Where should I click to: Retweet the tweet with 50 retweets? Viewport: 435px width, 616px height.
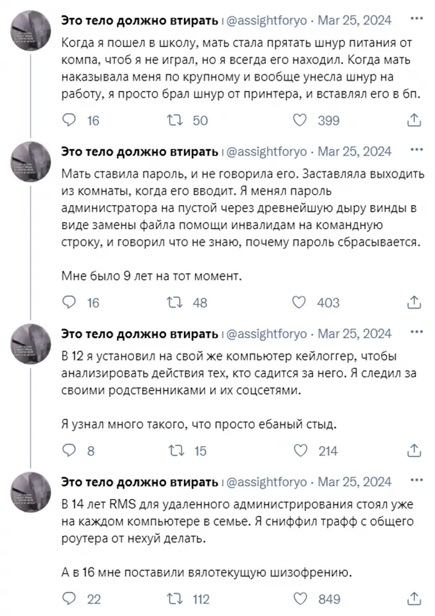pyautogui.click(x=176, y=120)
